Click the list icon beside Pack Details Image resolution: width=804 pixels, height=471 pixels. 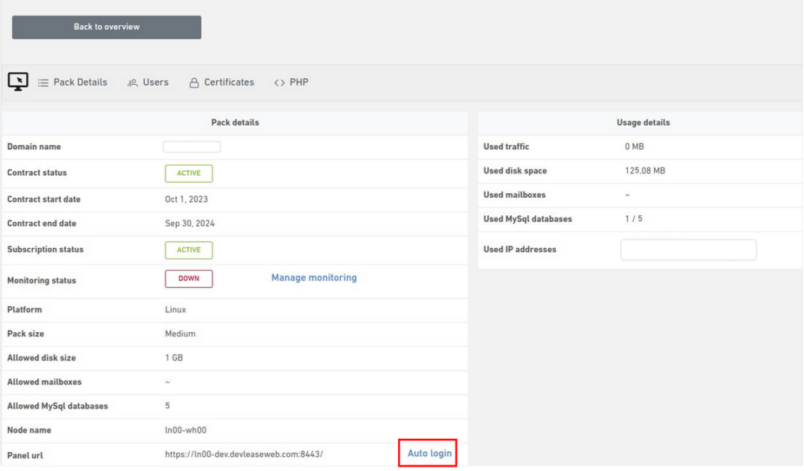43,82
